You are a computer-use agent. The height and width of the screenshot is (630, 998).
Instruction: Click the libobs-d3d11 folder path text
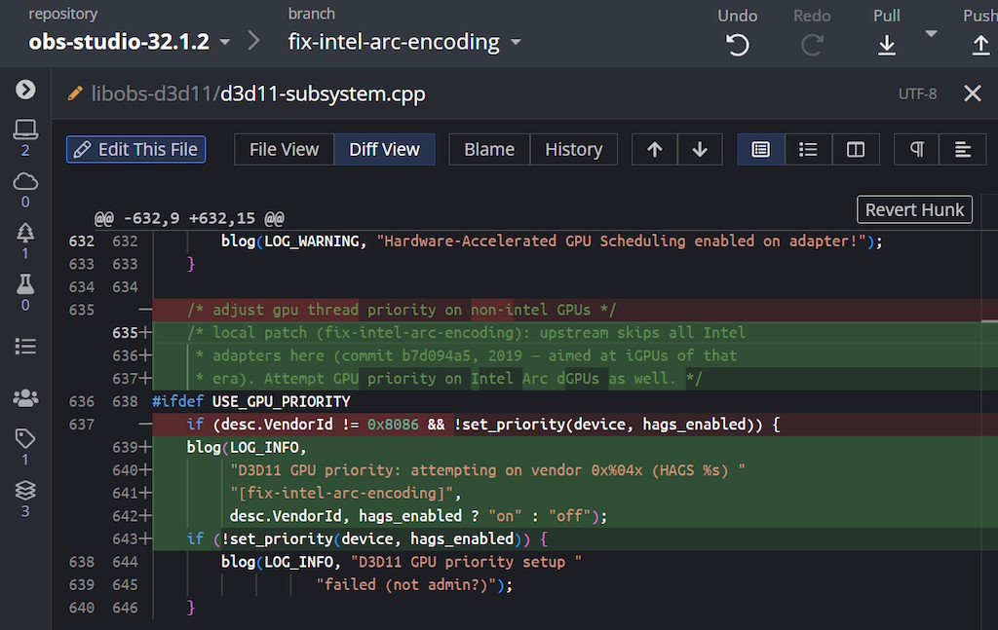151,94
